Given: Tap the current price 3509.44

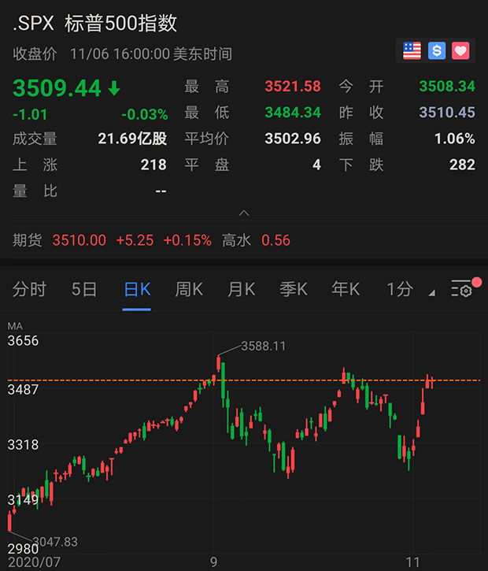Looking at the screenshot, I should pyautogui.click(x=57, y=88).
